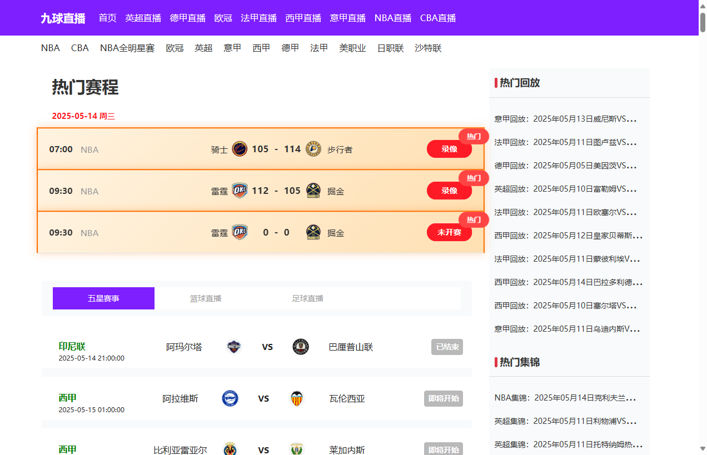The height and width of the screenshot is (455, 707).
Task: Open 英超直播 in the top navigation
Action: [143, 18]
